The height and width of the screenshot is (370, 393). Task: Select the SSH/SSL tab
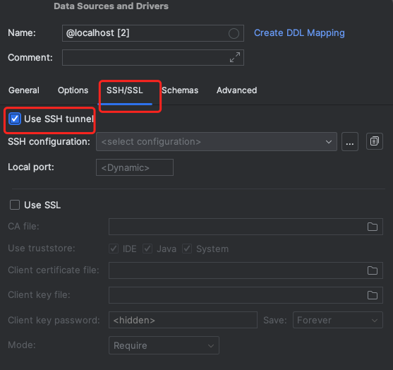pos(125,90)
